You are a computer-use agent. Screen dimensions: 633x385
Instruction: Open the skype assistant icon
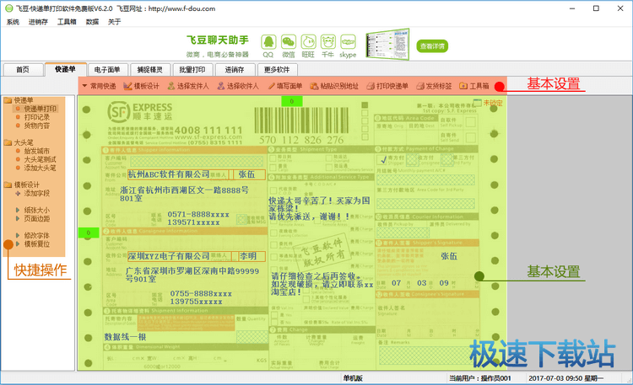(x=348, y=42)
